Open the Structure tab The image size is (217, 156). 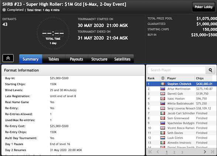pos(99,59)
